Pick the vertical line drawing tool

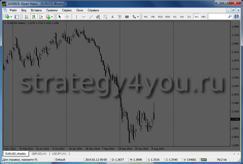[76, 17]
